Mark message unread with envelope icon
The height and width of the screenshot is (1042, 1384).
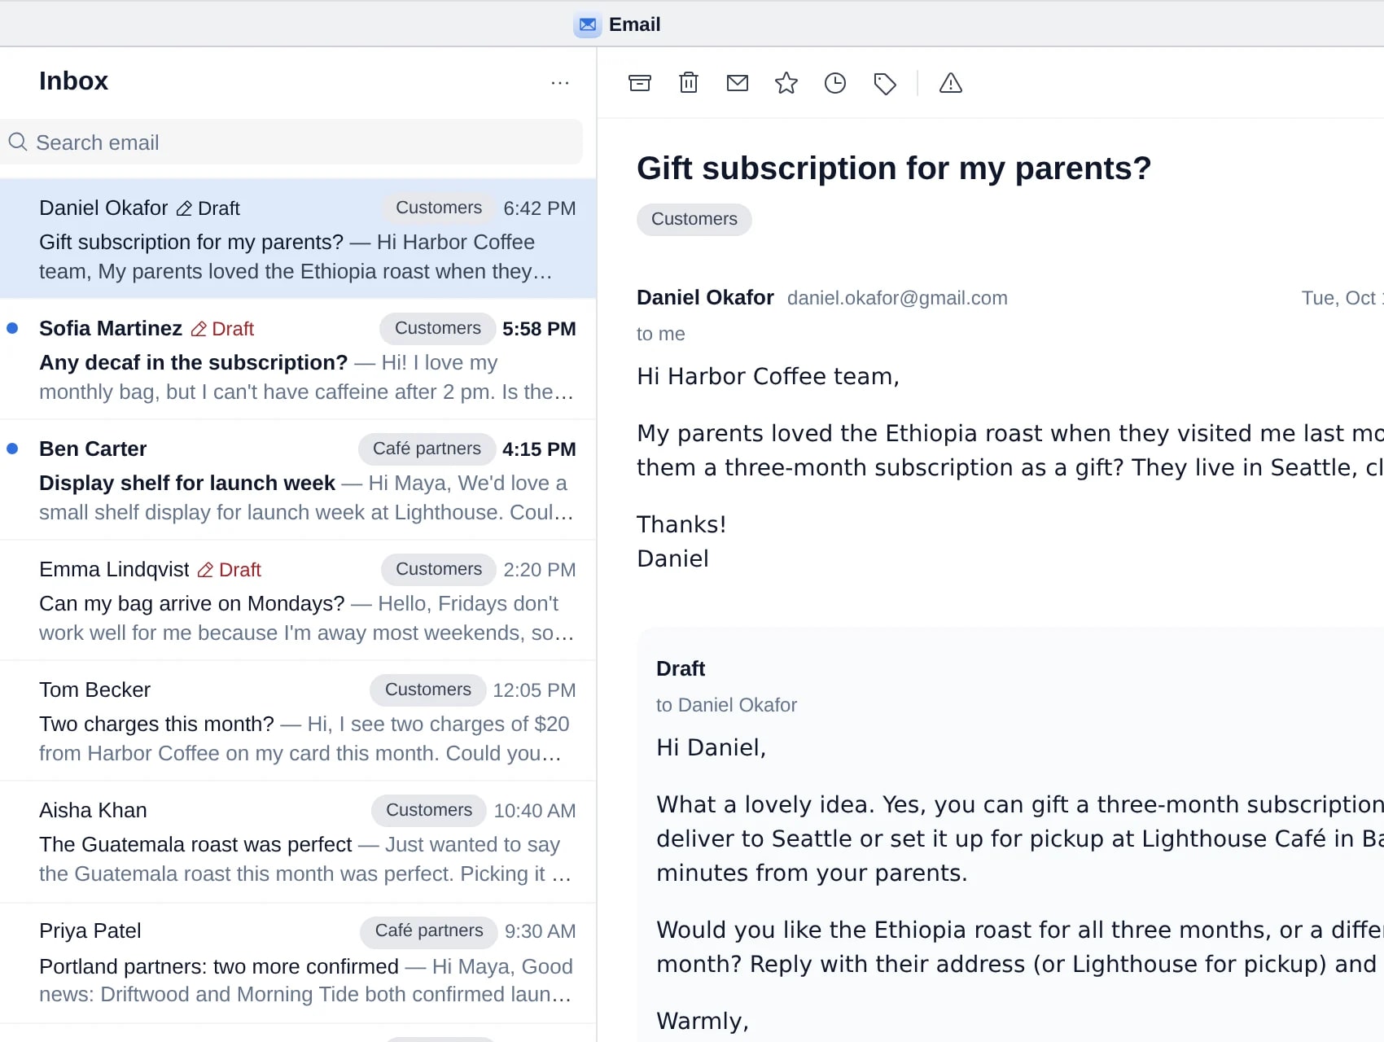click(738, 83)
